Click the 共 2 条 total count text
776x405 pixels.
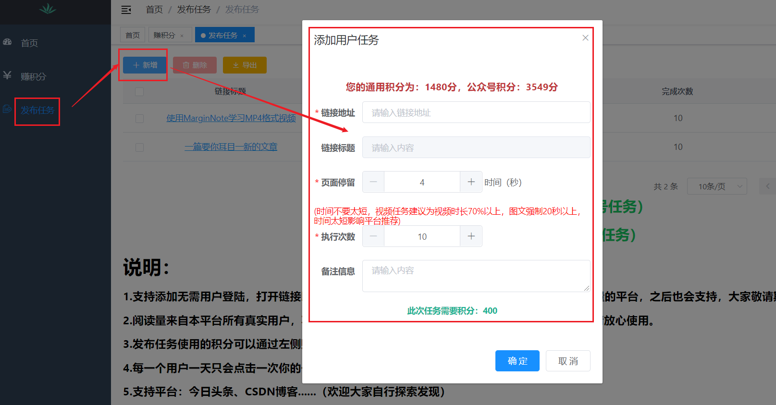click(666, 186)
